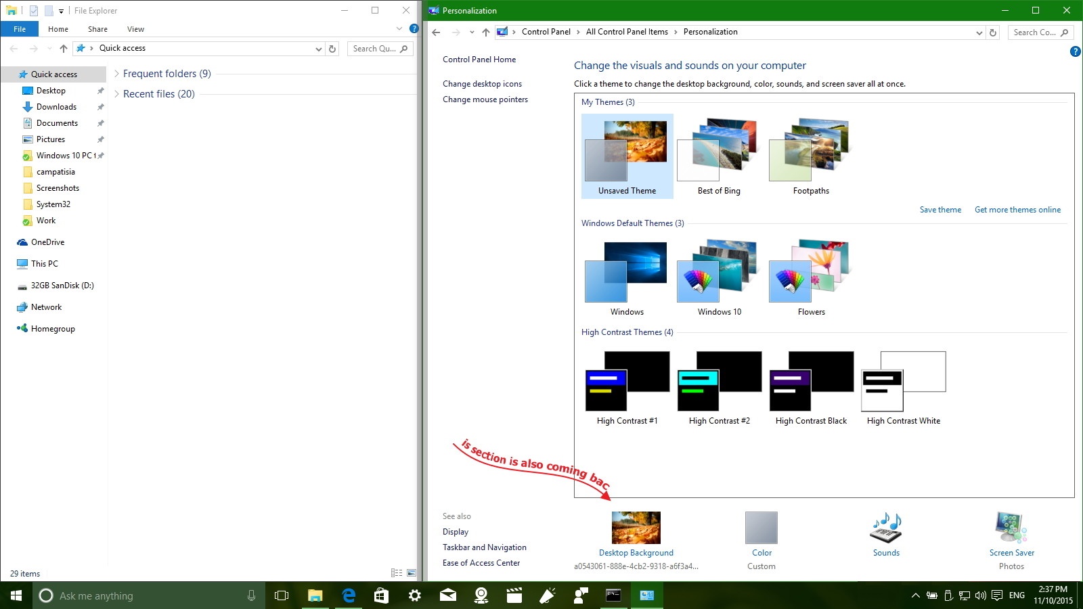Select Homegroup in navigation pane
The image size is (1083, 609).
click(x=53, y=329)
